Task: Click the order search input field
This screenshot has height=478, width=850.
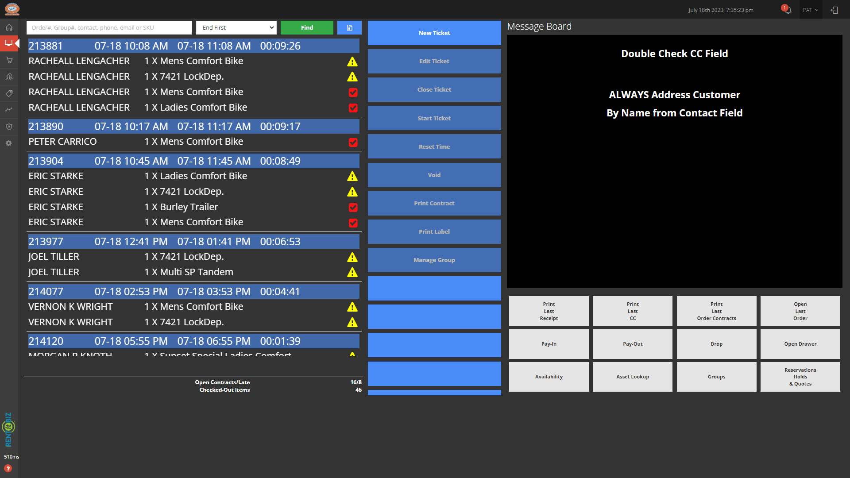Action: click(x=109, y=27)
